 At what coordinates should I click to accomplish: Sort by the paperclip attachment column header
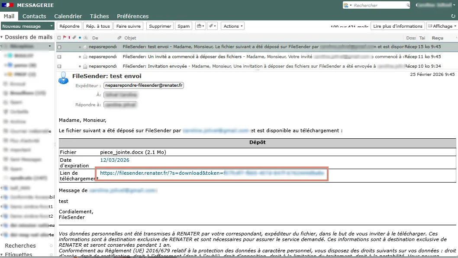pos(119,38)
